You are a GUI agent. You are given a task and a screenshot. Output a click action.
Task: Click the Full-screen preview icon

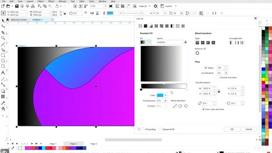pyautogui.click(x=110, y=6)
